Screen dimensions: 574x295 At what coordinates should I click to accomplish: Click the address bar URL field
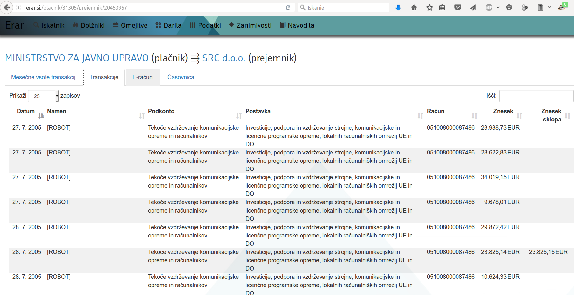click(x=153, y=8)
